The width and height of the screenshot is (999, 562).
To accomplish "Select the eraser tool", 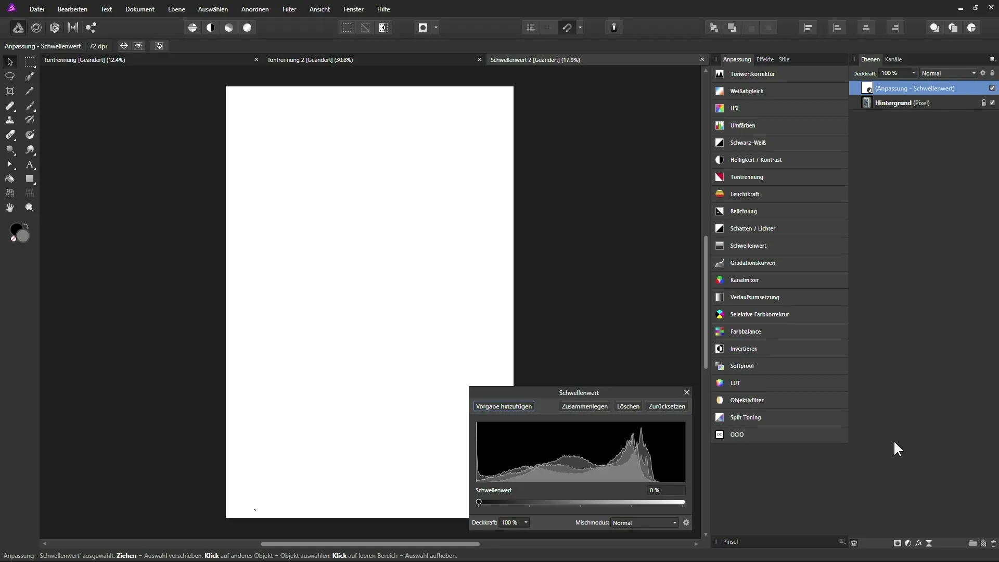I will (10, 135).
